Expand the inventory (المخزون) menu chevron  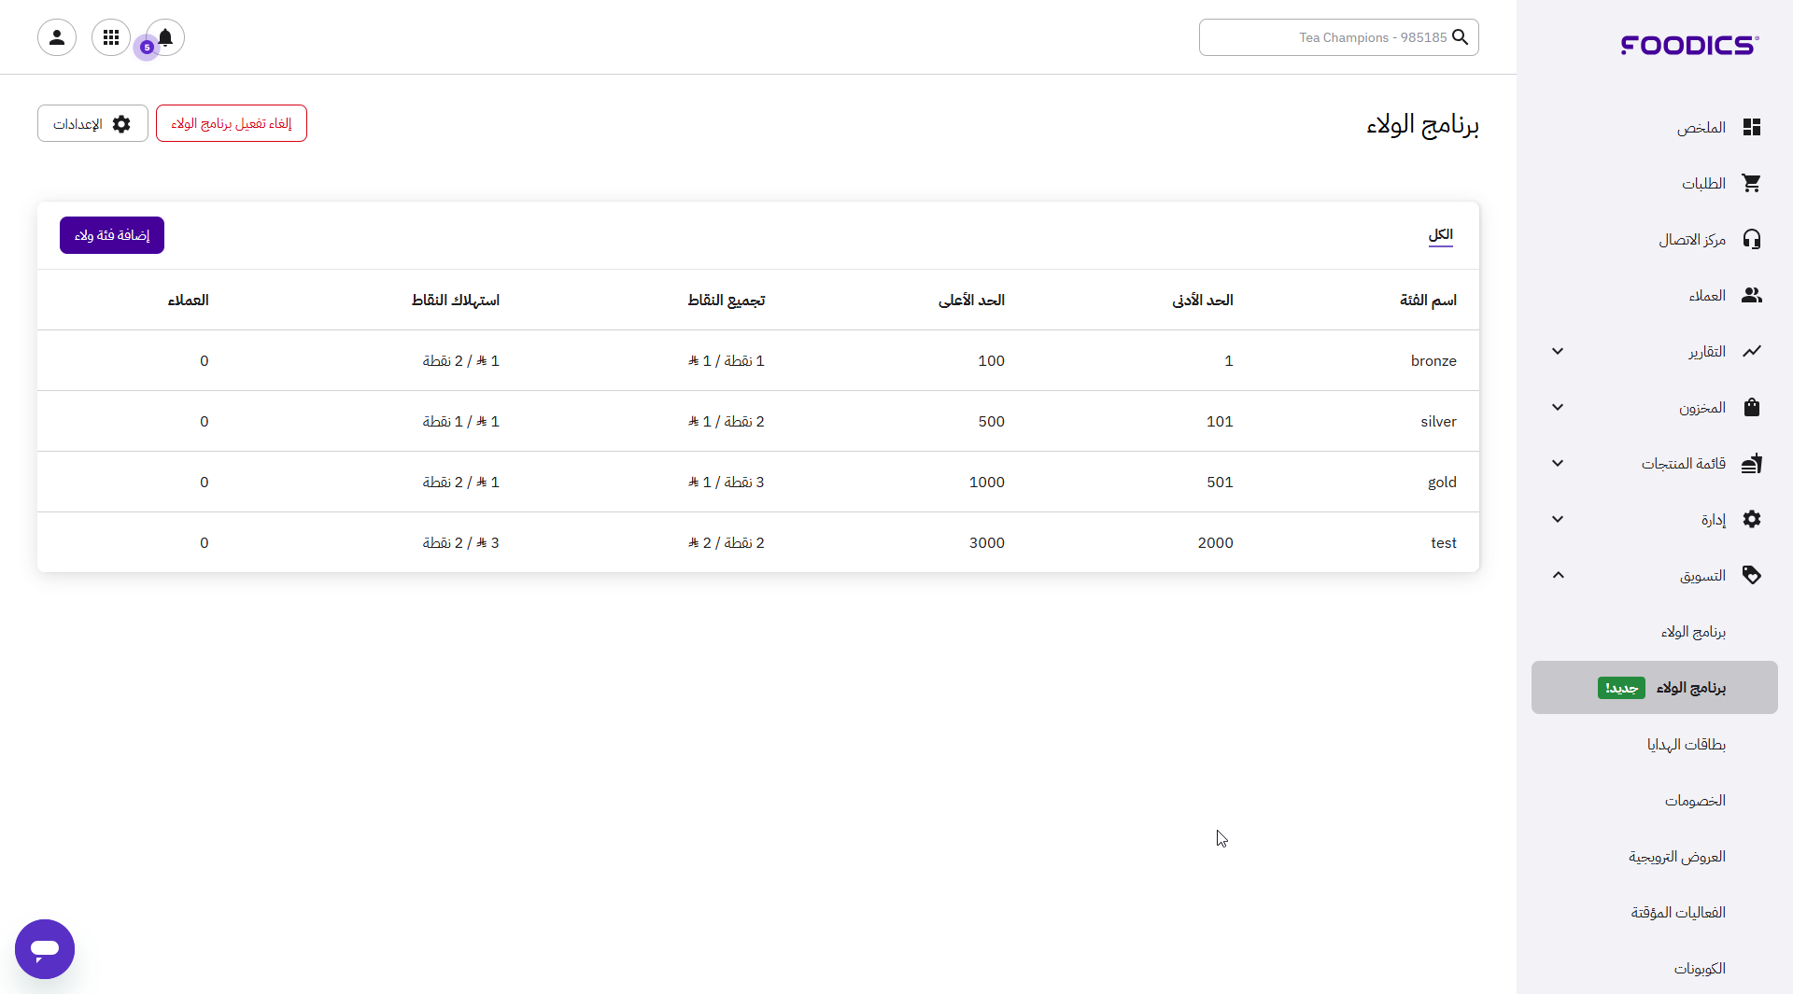(1558, 408)
